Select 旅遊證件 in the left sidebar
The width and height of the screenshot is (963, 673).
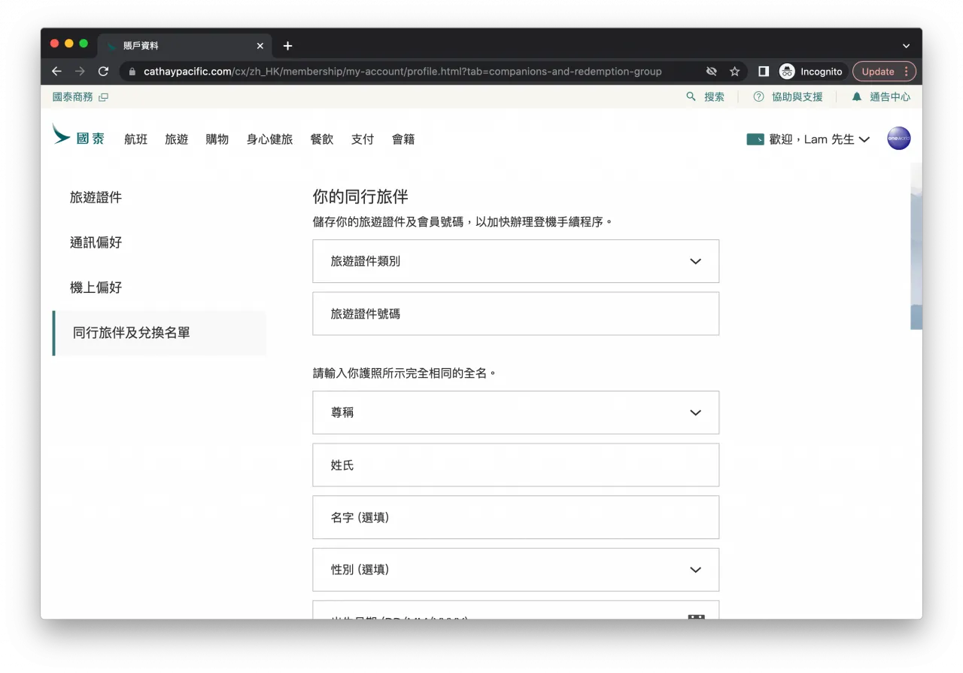96,197
